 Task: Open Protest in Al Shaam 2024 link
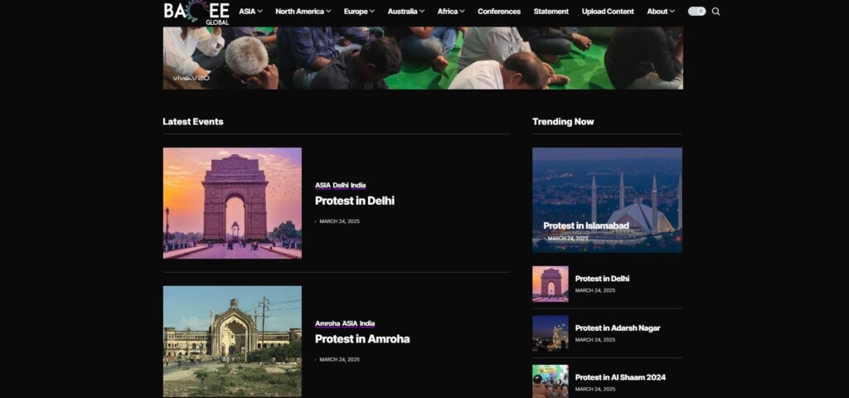tap(620, 377)
